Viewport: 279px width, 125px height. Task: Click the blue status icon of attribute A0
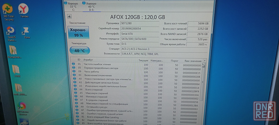pos(74,79)
